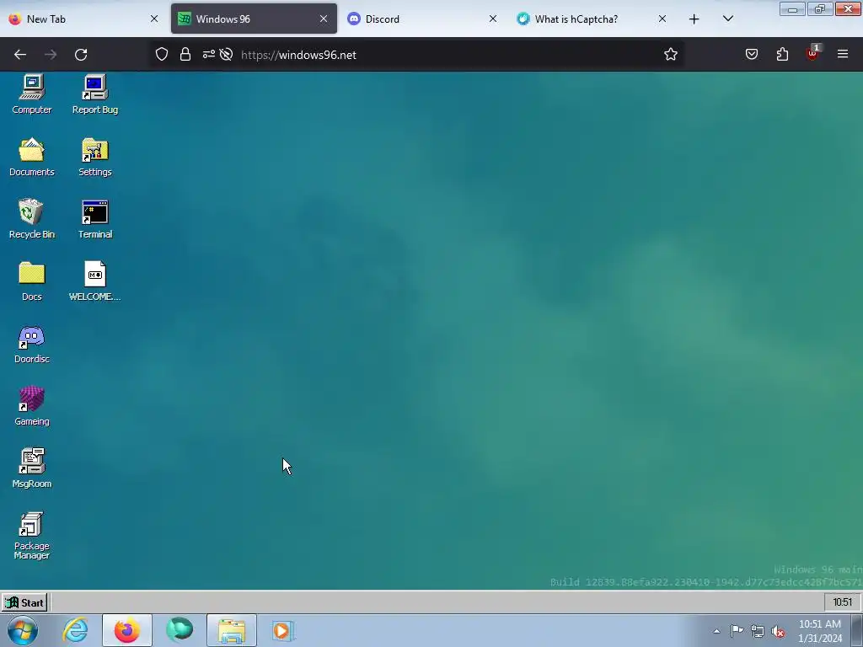Open the Documents folder icon
The height and width of the screenshot is (647, 863).
tap(31, 156)
